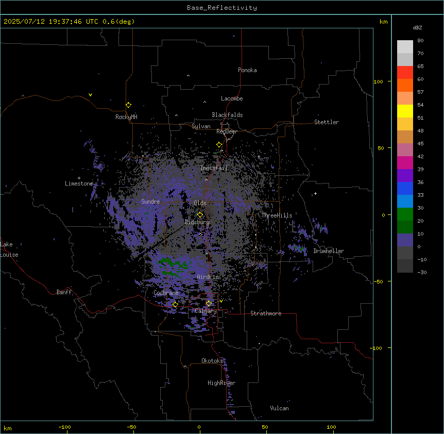444x434 pixels.
Task: Select the yellow 54 dBZ legend color
Action: click(x=405, y=111)
